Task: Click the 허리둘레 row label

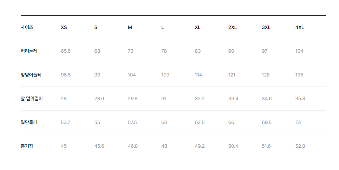Action: (x=29, y=51)
